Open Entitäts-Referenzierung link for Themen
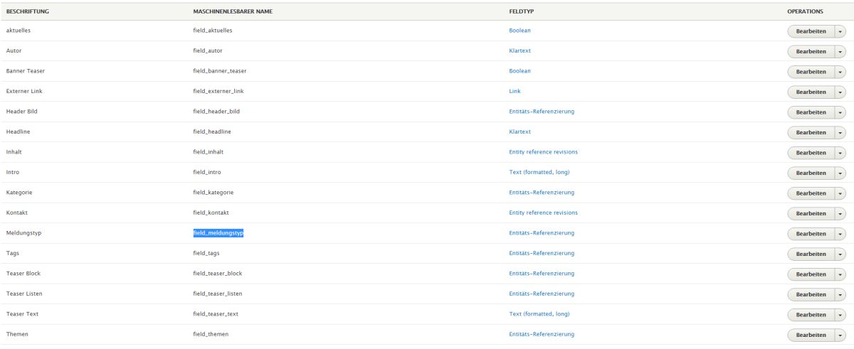854x349 pixels. [542, 334]
